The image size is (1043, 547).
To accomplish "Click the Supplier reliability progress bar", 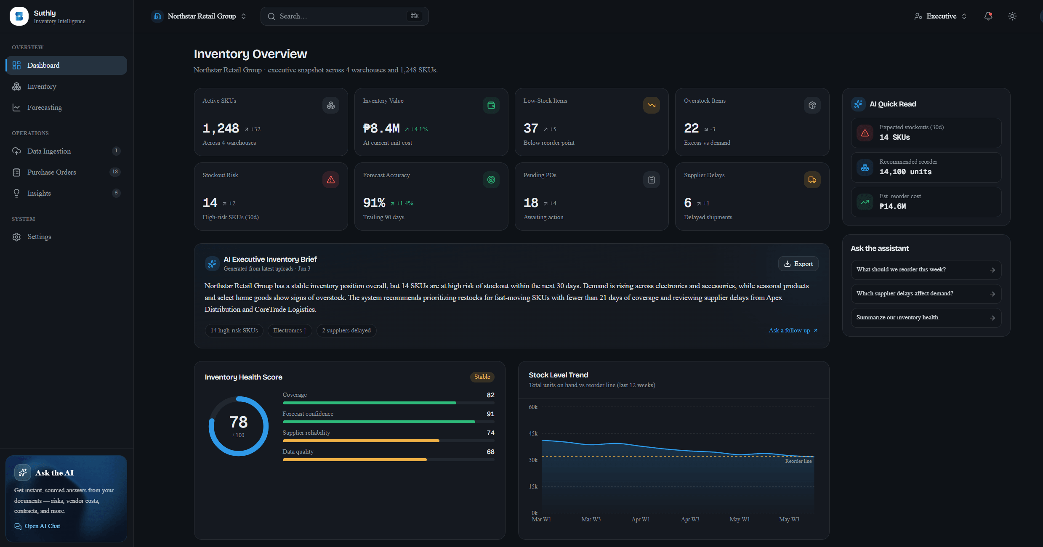I will tap(388, 441).
